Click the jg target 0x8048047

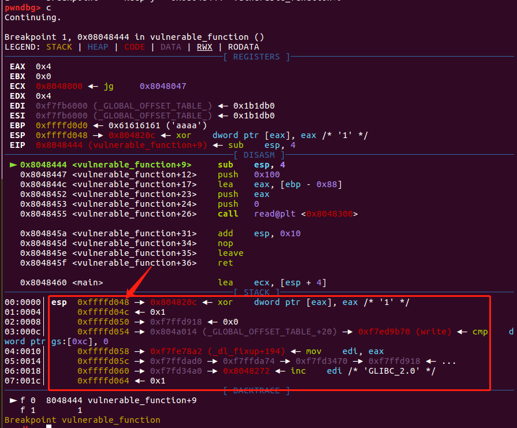(163, 86)
